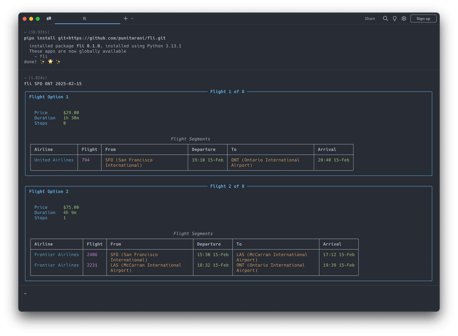Add a new terminal tab
The image size is (458, 336).
pos(126,18)
